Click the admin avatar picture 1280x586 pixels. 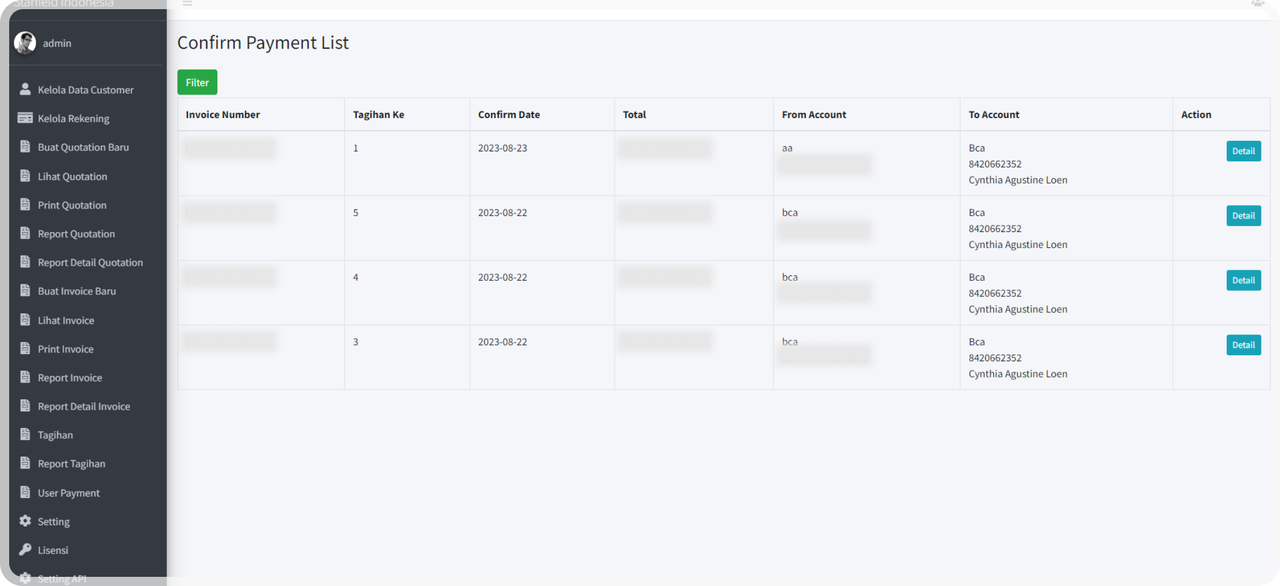pyautogui.click(x=25, y=43)
